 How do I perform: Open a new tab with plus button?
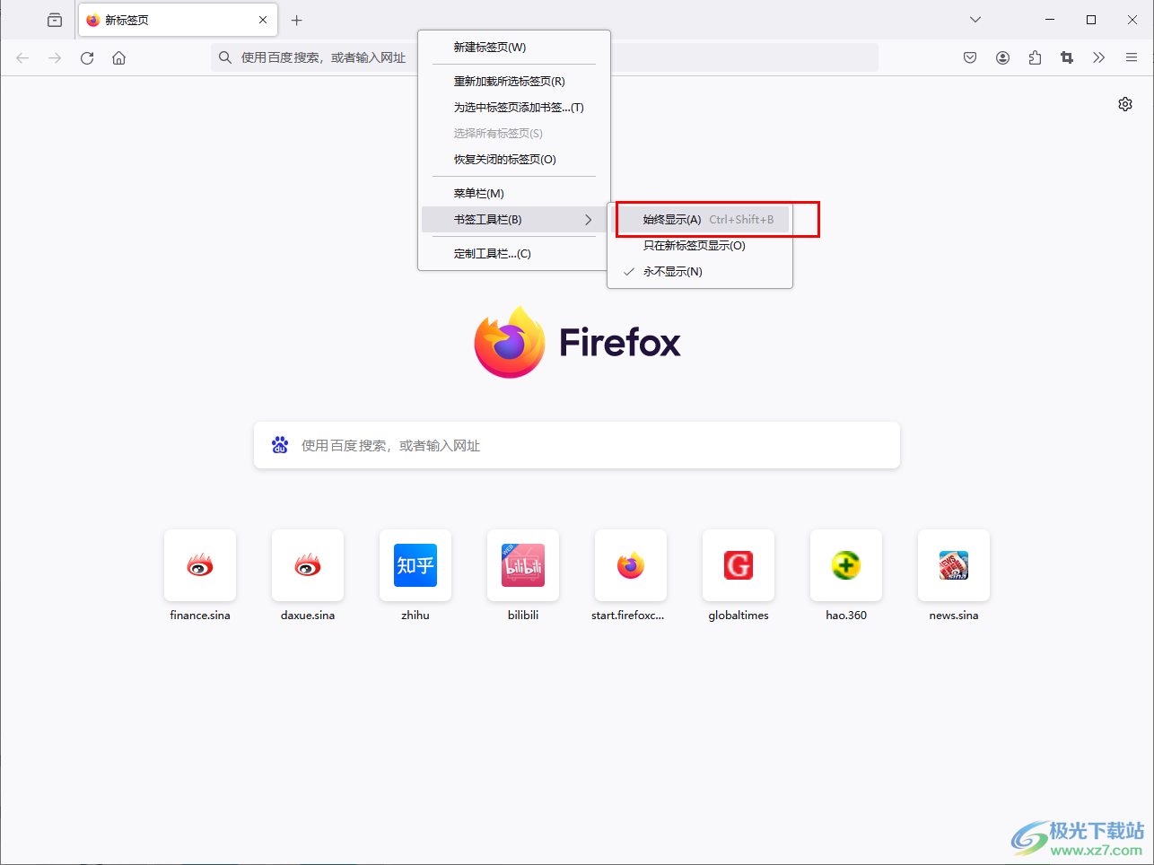coord(297,20)
